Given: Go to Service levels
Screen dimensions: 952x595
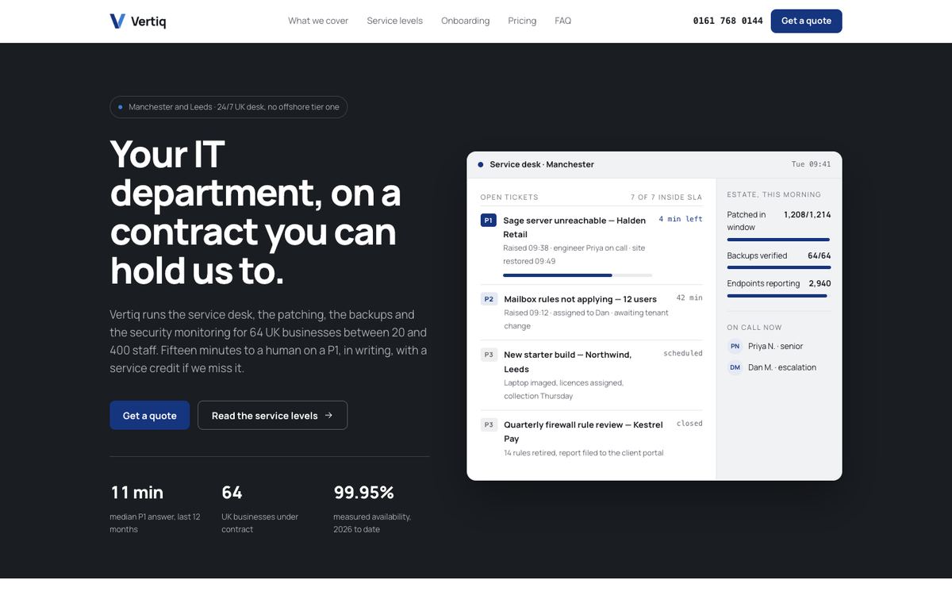Looking at the screenshot, I should (x=394, y=21).
